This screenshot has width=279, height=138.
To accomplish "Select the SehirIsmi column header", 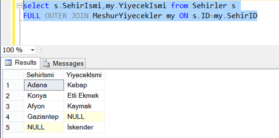I will [x=44, y=75].
